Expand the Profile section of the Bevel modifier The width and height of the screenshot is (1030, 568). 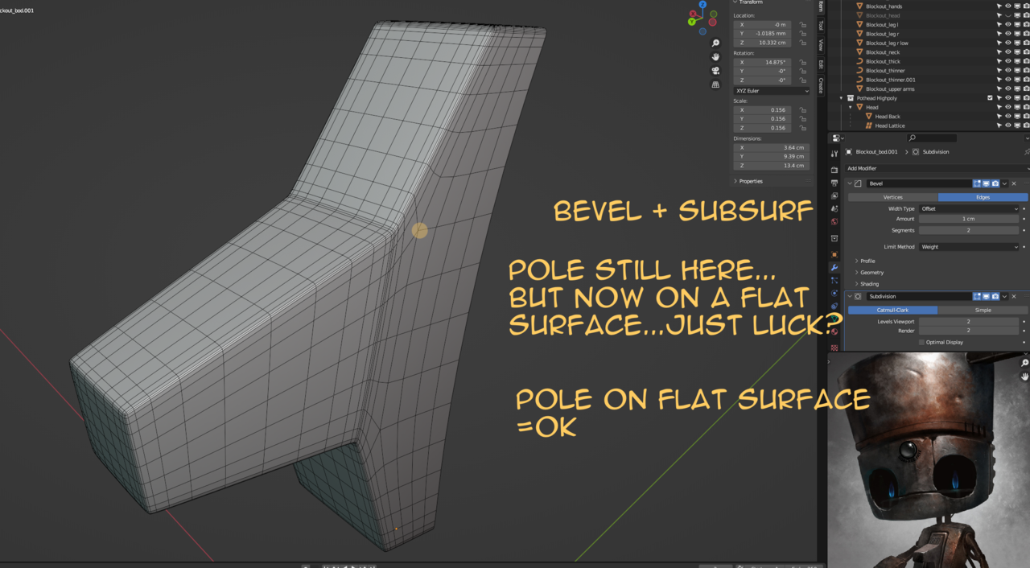coord(866,261)
